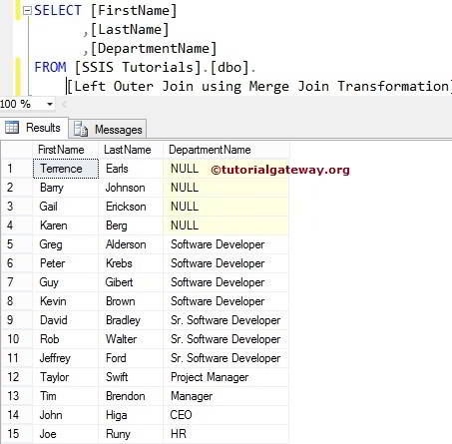Click Sr. Software Developer in Jeffrey's row
The width and height of the screenshot is (452, 444).
pos(226,358)
